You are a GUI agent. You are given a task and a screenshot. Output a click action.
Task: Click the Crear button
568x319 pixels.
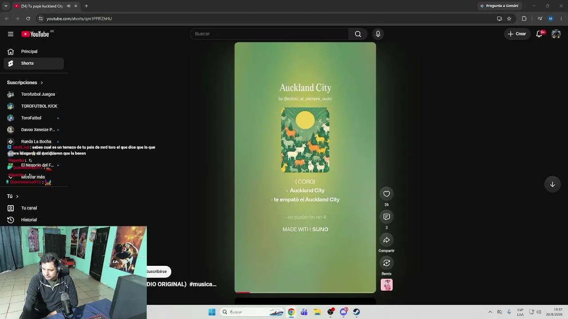tap(517, 34)
